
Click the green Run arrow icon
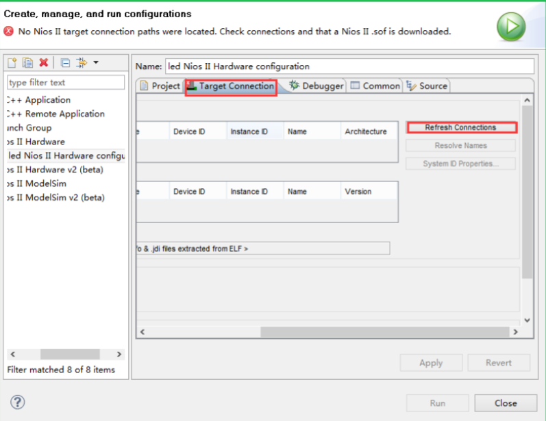pos(510,26)
